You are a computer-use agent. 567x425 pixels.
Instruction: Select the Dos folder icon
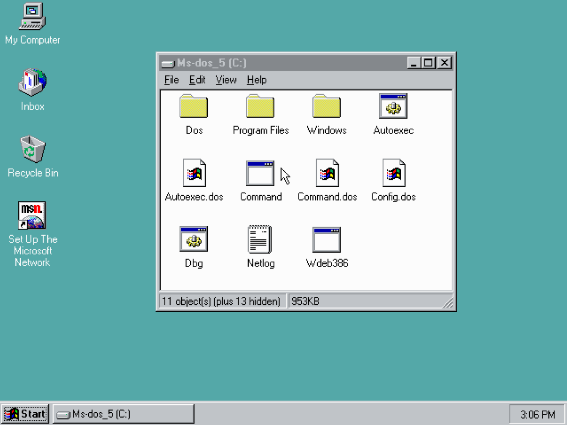193,106
